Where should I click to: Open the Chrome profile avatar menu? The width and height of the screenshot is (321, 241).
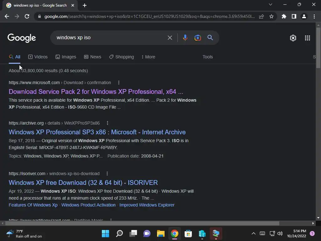(304, 16)
